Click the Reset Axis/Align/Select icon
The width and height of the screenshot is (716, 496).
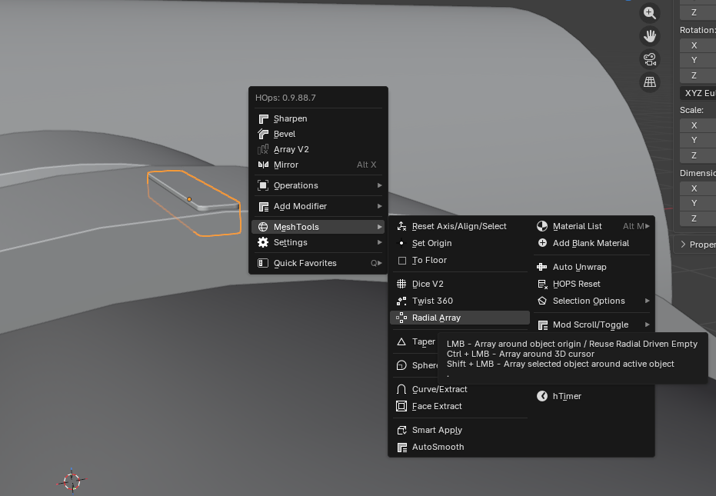(x=401, y=226)
